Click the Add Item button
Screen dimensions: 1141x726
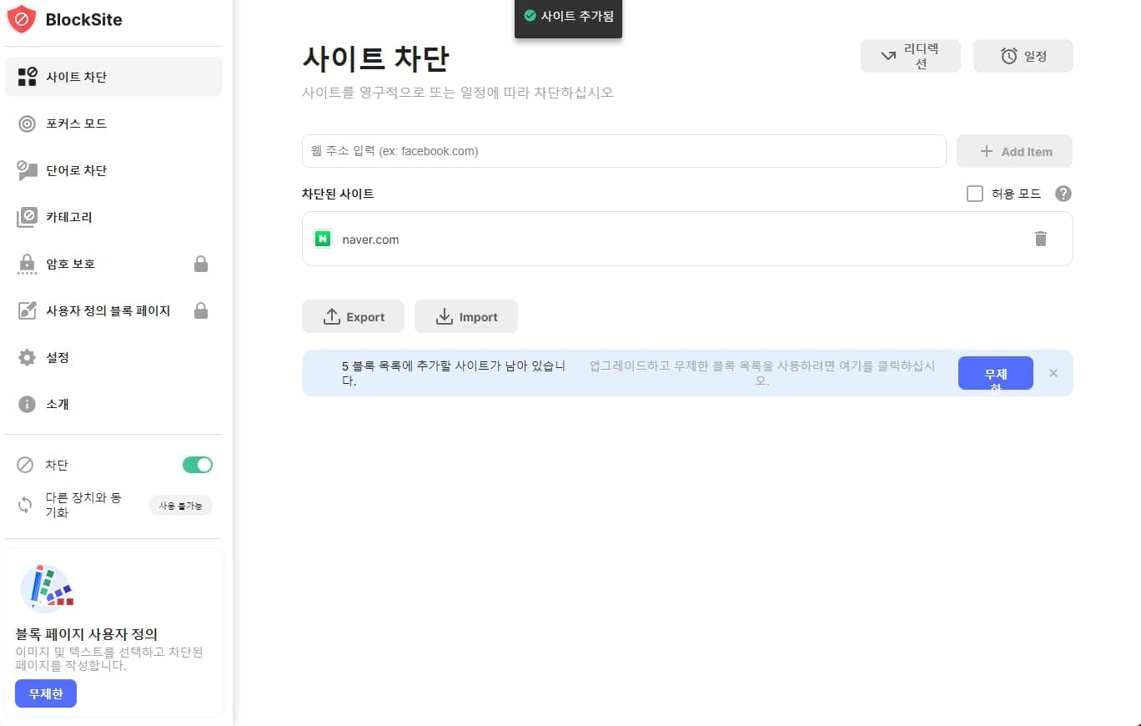(x=1014, y=151)
